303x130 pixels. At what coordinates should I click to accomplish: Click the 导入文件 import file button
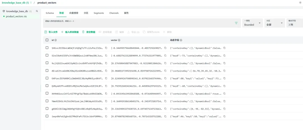(x=51, y=32)
